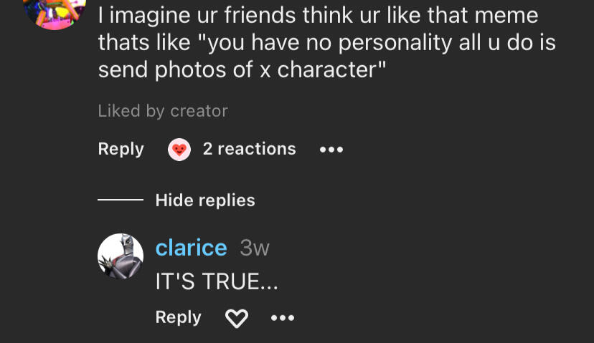Click the heart-face reaction emoji
This screenshot has width=594, height=343.
tap(179, 150)
